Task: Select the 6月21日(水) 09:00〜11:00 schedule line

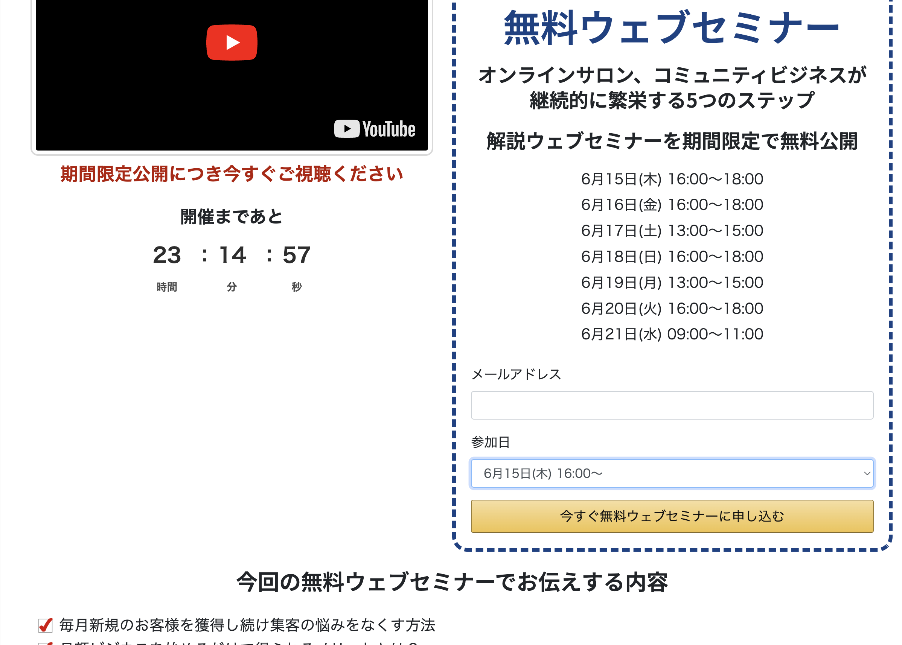Action: coord(672,335)
